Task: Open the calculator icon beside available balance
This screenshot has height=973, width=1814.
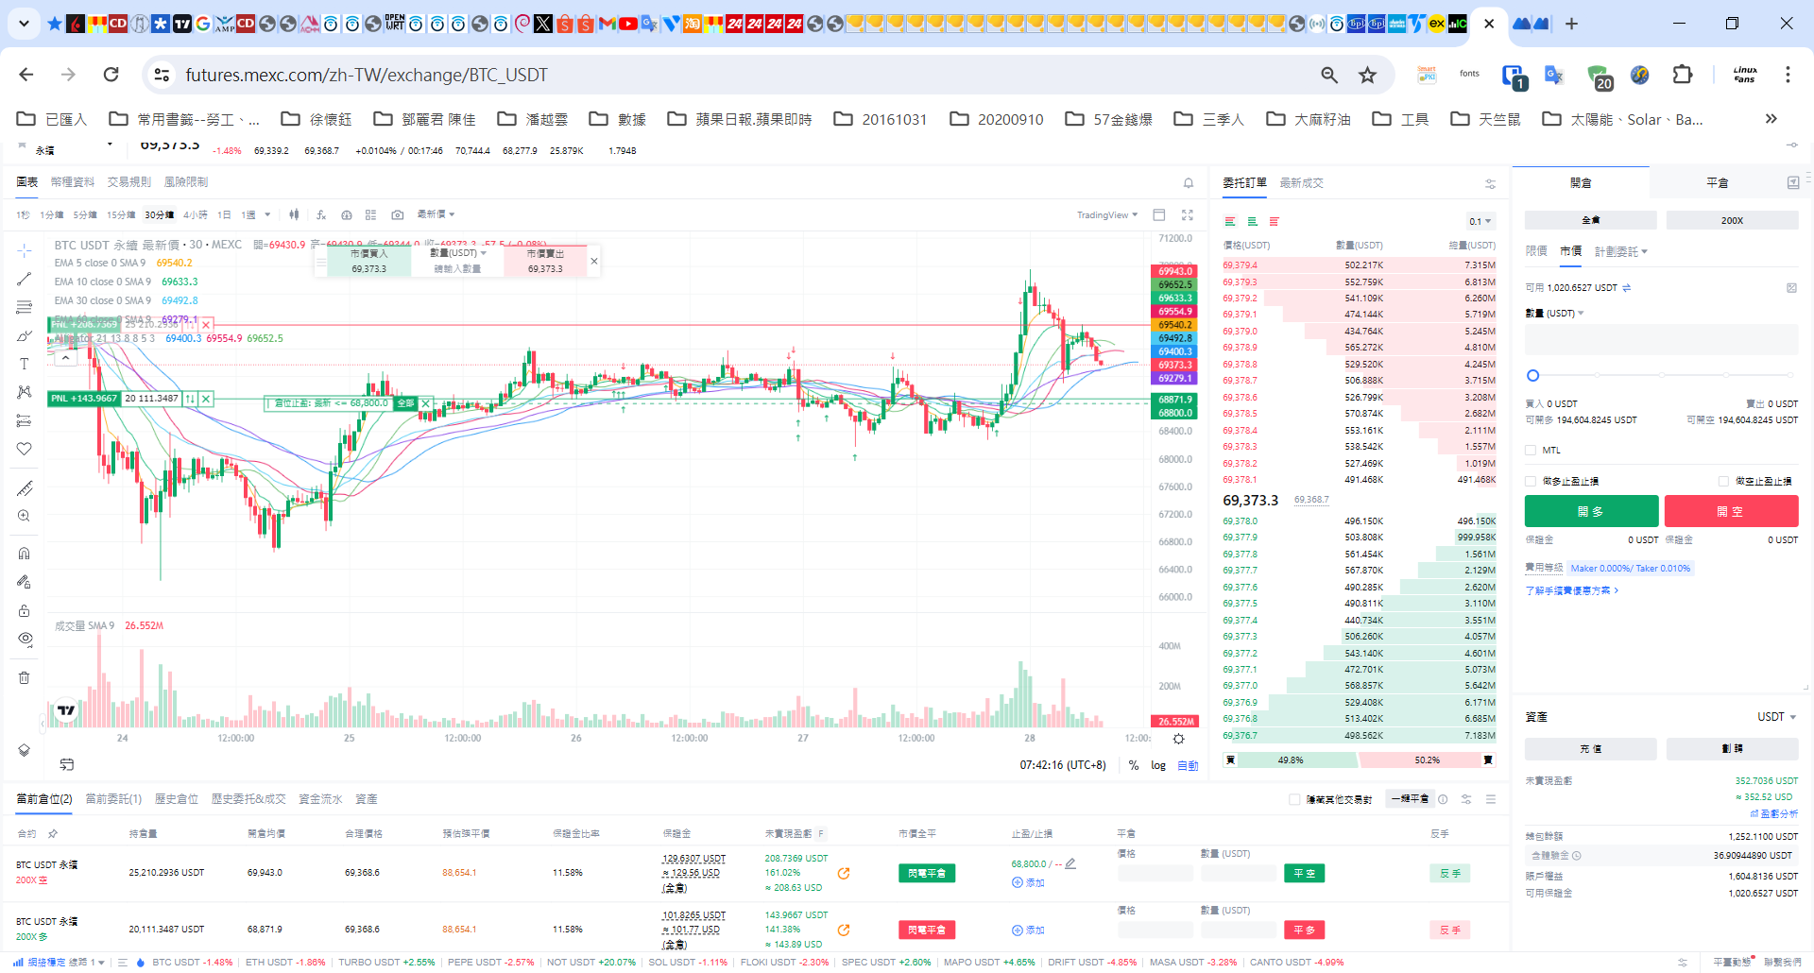Action: point(1791,287)
